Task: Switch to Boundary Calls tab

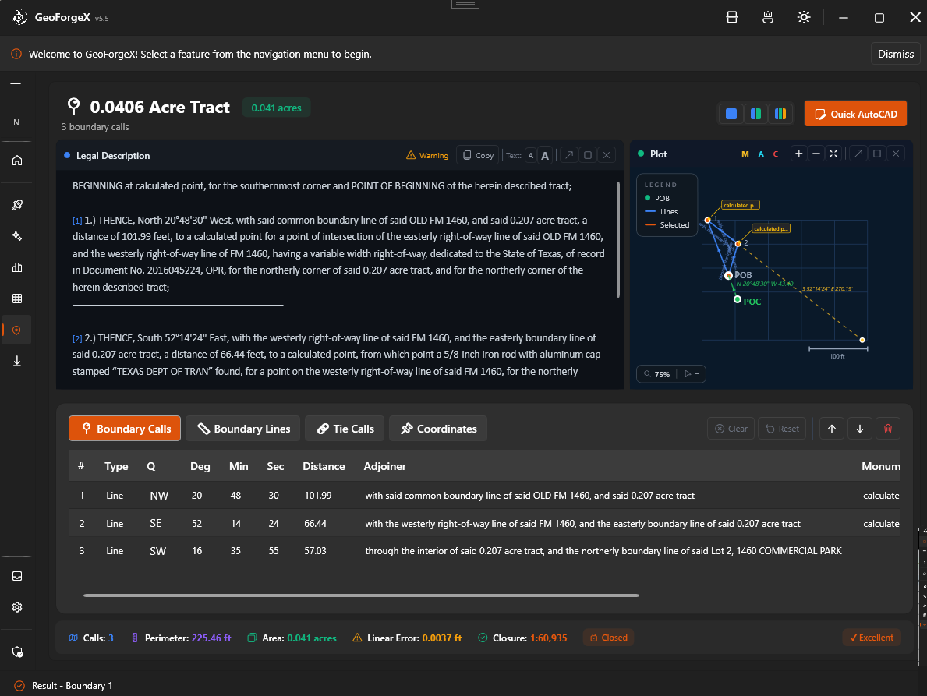Action: (x=125, y=429)
